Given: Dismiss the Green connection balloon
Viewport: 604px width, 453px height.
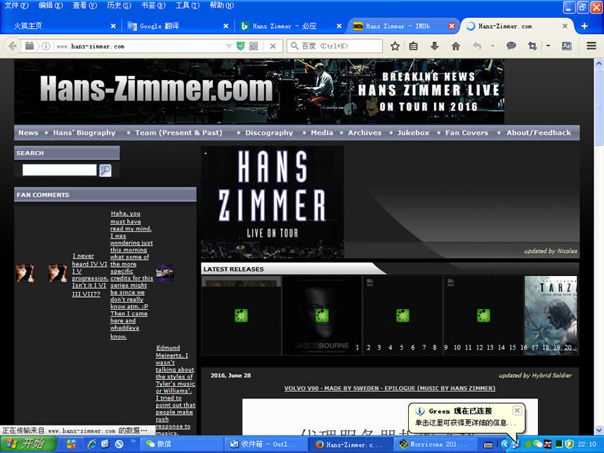Looking at the screenshot, I should coord(518,411).
